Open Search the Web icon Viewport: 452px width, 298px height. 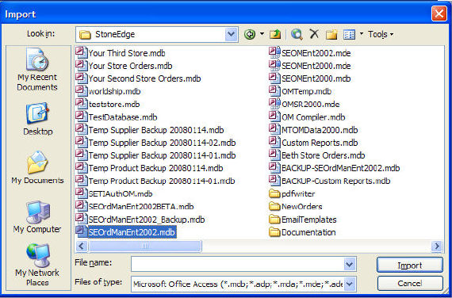click(x=297, y=34)
